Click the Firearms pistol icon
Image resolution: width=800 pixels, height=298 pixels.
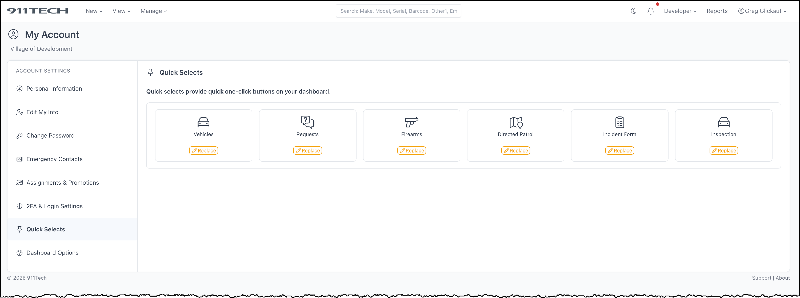click(x=411, y=122)
